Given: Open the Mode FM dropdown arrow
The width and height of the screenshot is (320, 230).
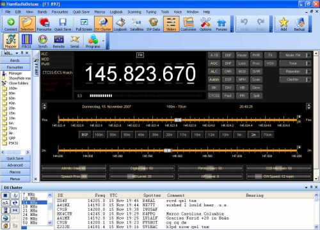Looking at the screenshot, I should click(x=308, y=55).
